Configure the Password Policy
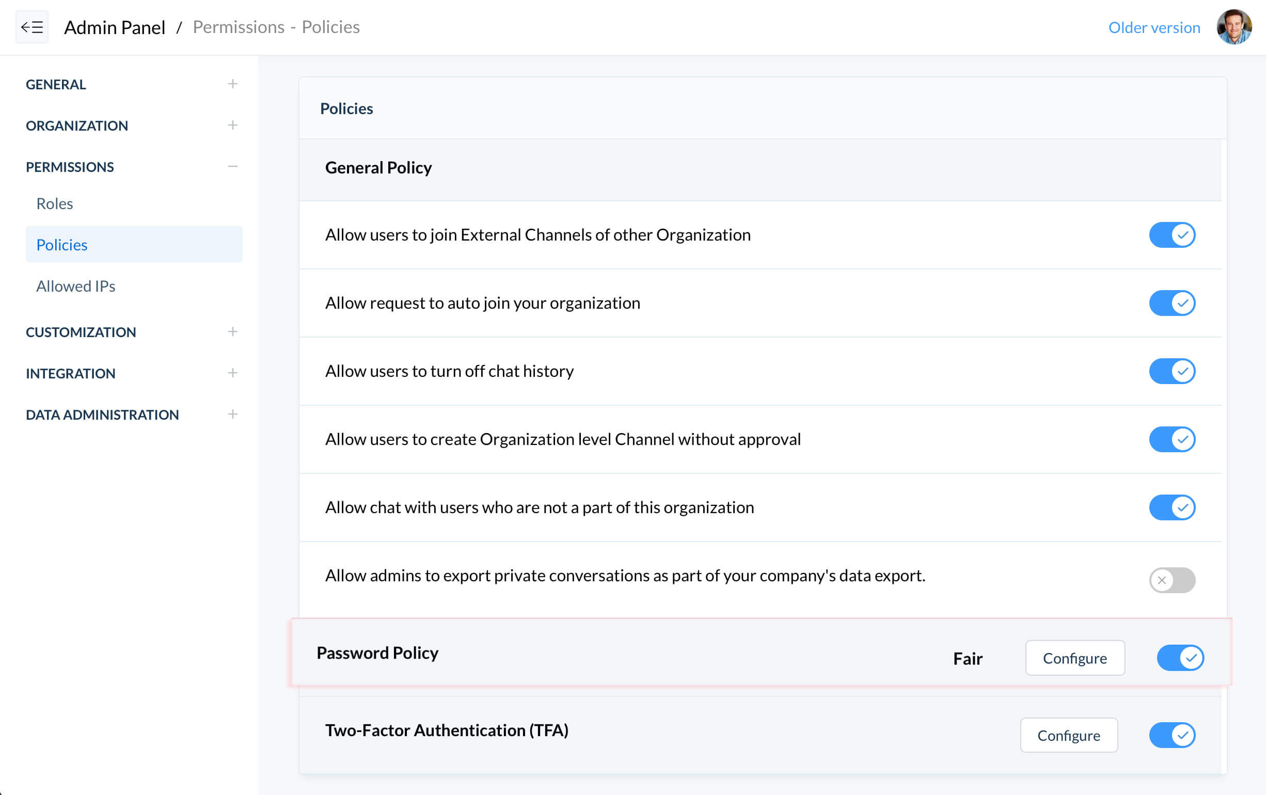 tap(1074, 658)
